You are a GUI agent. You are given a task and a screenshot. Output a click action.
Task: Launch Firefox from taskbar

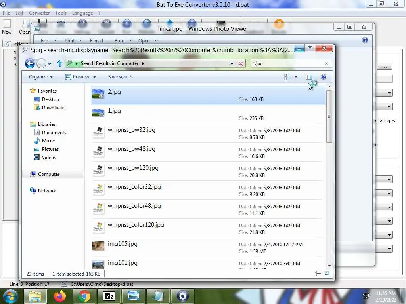pyautogui.click(x=60, y=296)
